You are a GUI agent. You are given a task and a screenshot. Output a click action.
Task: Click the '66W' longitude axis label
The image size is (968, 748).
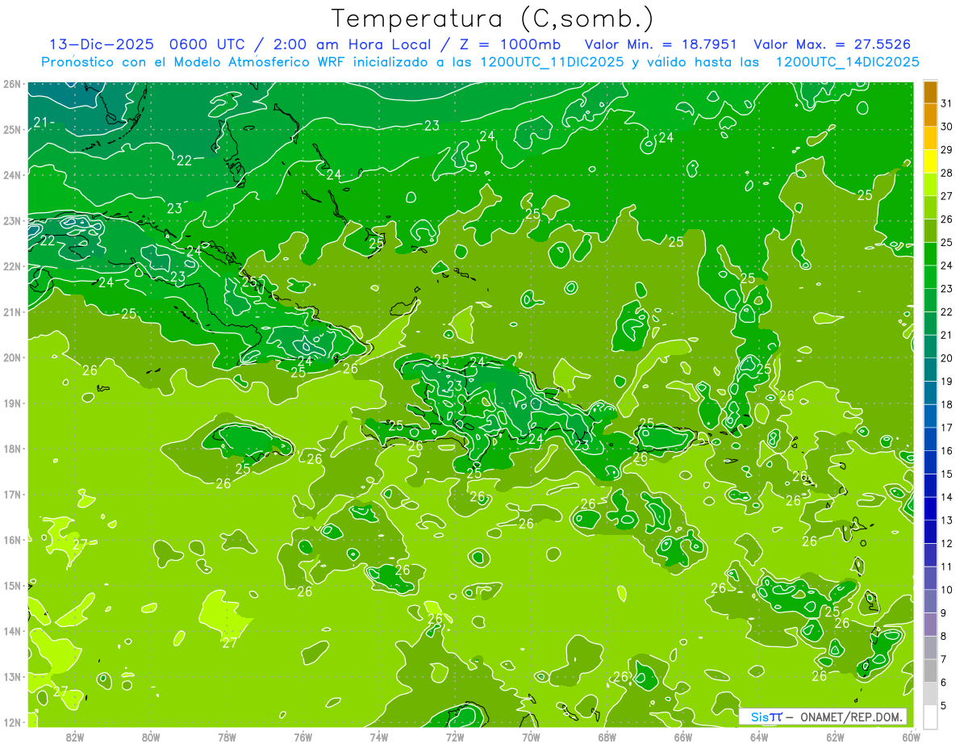[x=683, y=737]
